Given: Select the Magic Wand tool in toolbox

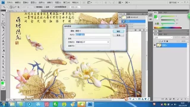Looking at the screenshot, I should pyautogui.click(x=3, y=24).
